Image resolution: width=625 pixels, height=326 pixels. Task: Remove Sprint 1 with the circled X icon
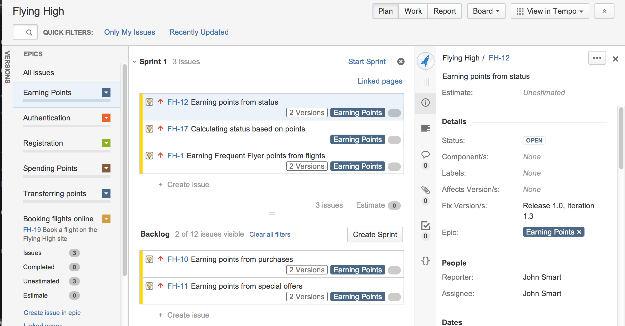(x=401, y=62)
